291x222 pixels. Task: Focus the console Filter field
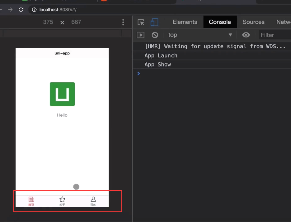(x=275, y=35)
